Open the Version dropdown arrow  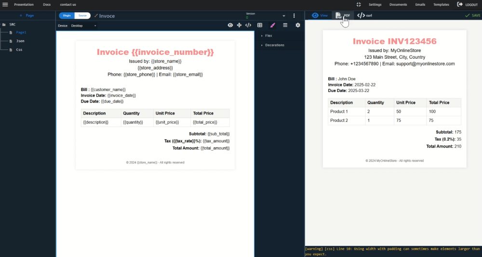[x=284, y=16]
